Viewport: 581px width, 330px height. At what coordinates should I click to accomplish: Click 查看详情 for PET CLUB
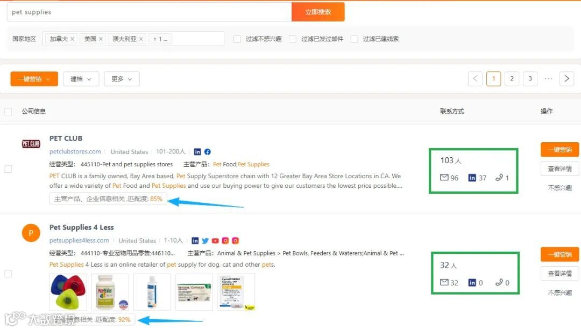559,168
